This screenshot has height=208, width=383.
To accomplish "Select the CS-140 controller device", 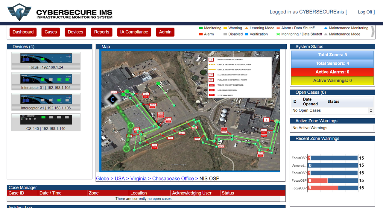I will click(x=46, y=120).
